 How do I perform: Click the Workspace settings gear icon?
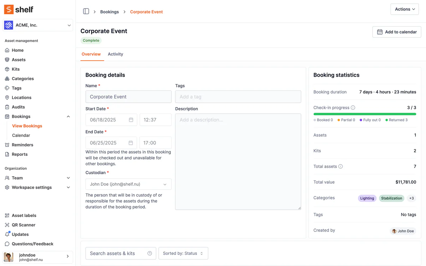click(x=7, y=187)
